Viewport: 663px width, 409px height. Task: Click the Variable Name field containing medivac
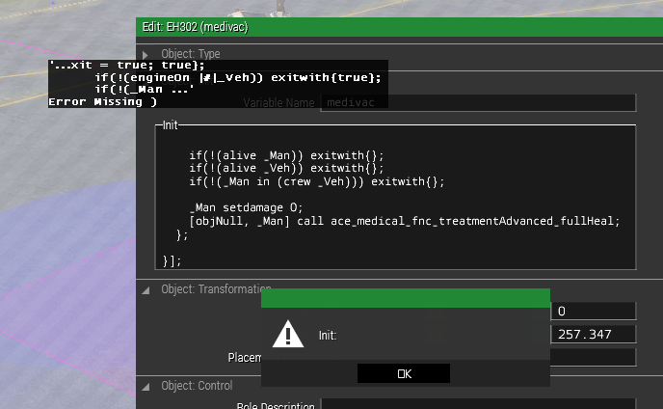pyautogui.click(x=478, y=102)
